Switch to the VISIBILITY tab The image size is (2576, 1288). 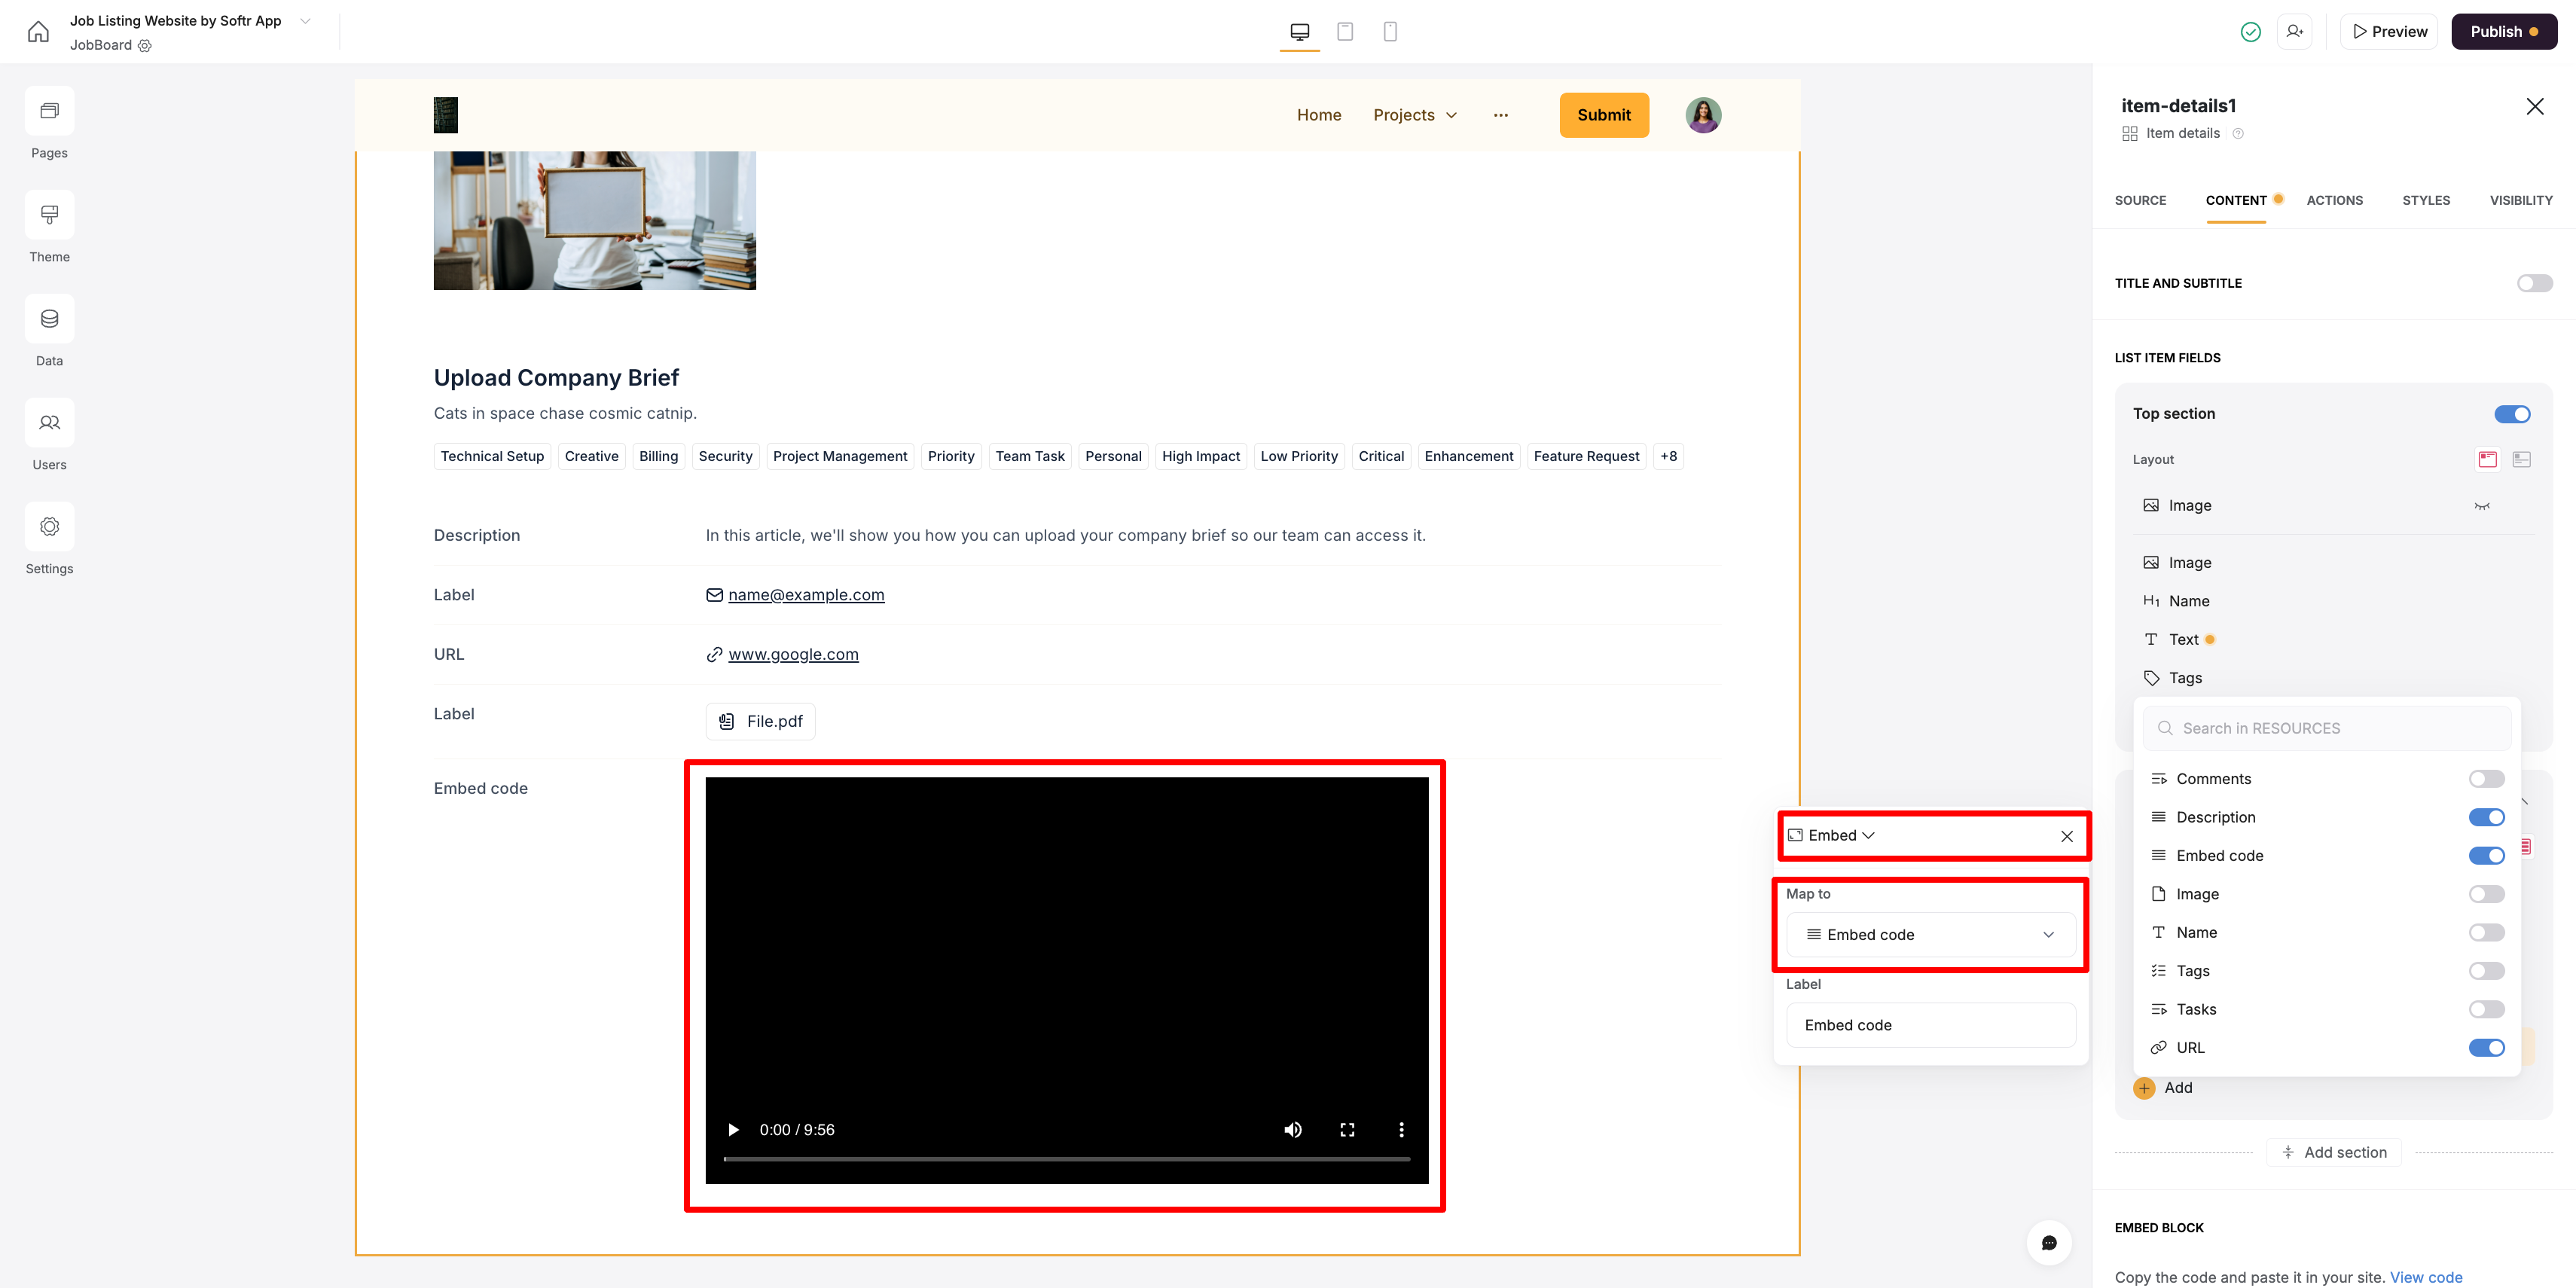2520,200
